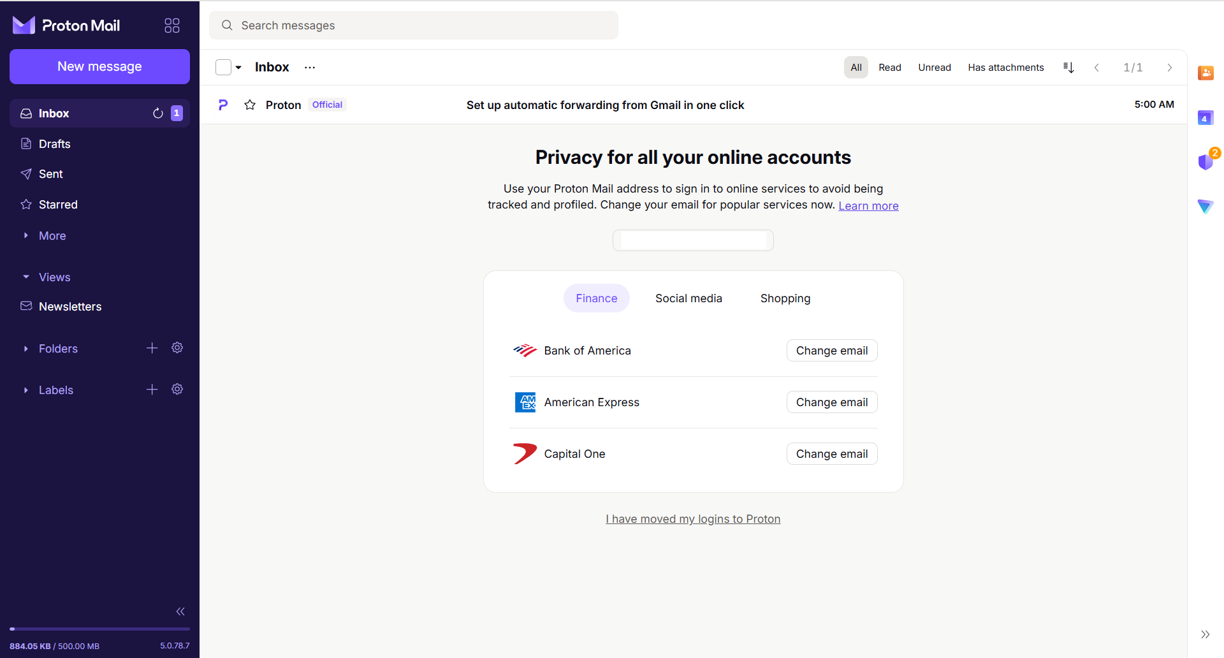Viewport: 1224px width, 658px height.
Task: Click the American Express logo
Action: coord(525,402)
